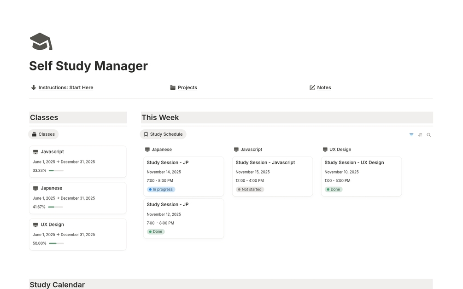Image resolution: width=463 pixels, height=289 pixels.
Task: Select the Classes view tab
Action: (x=43, y=134)
